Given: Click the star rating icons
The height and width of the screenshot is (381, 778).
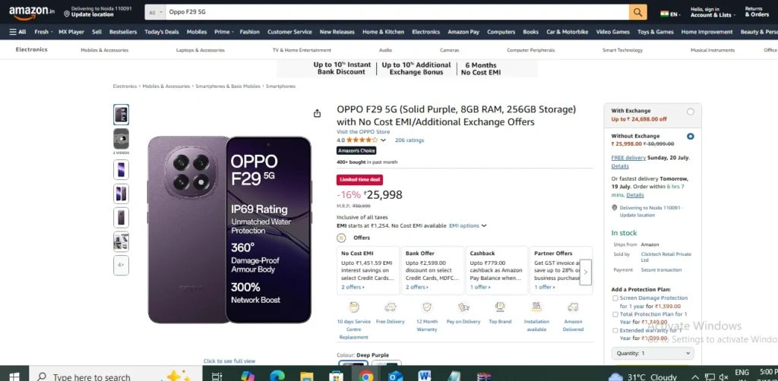Looking at the screenshot, I should (362, 140).
